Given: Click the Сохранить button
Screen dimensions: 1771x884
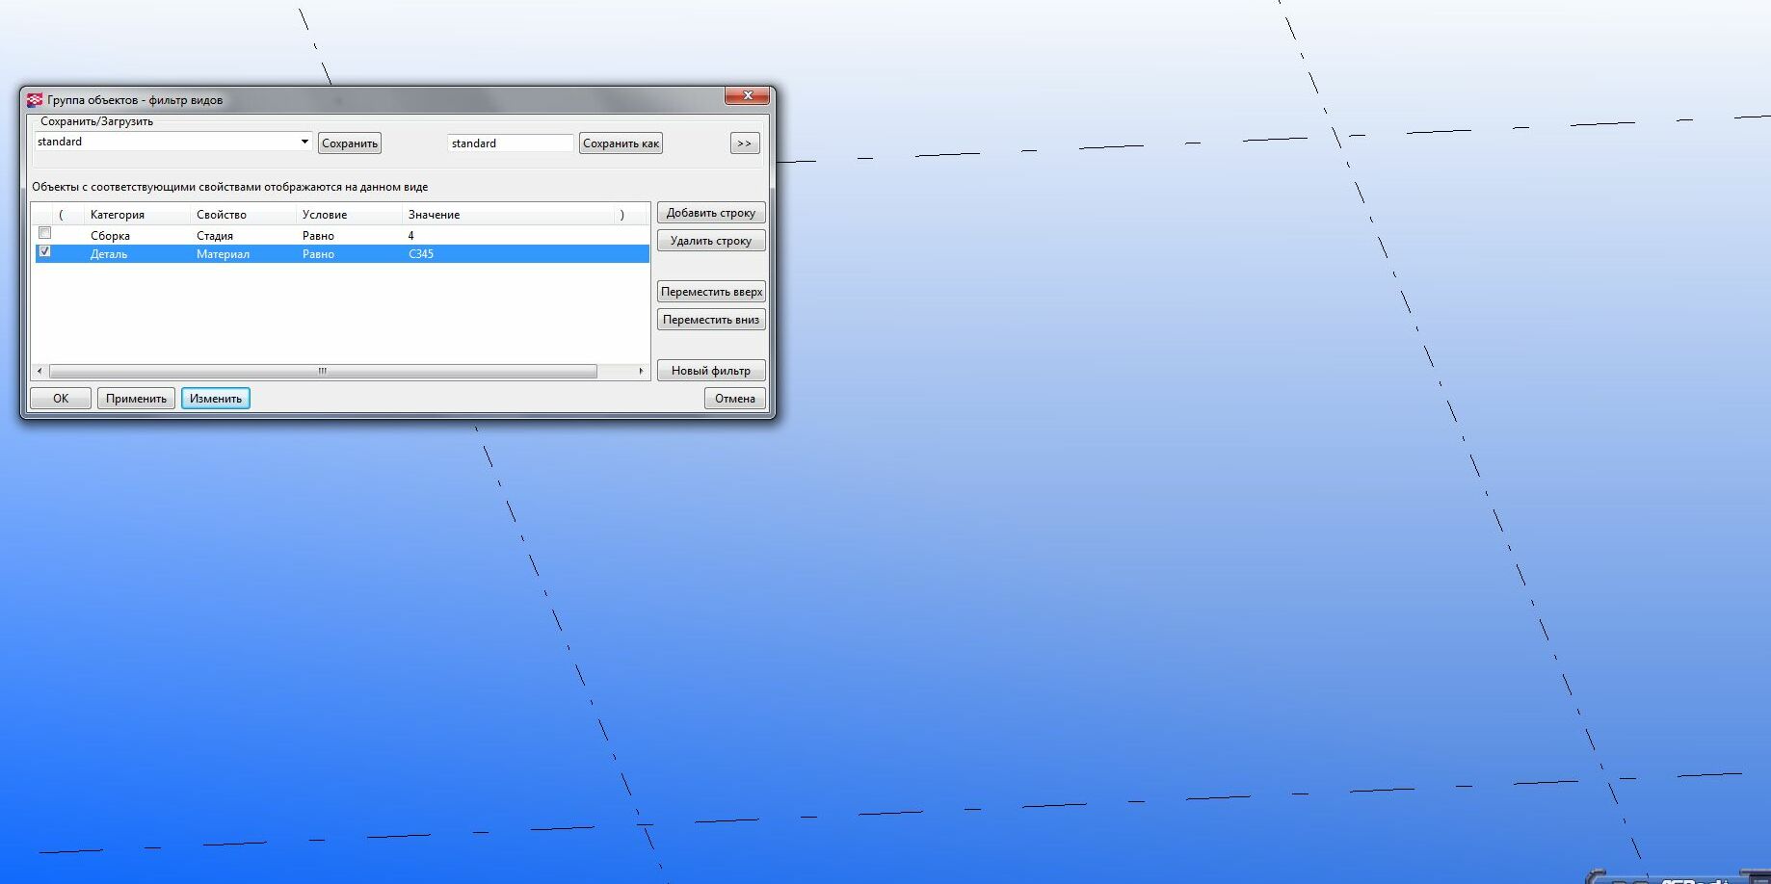Looking at the screenshot, I should coord(350,143).
